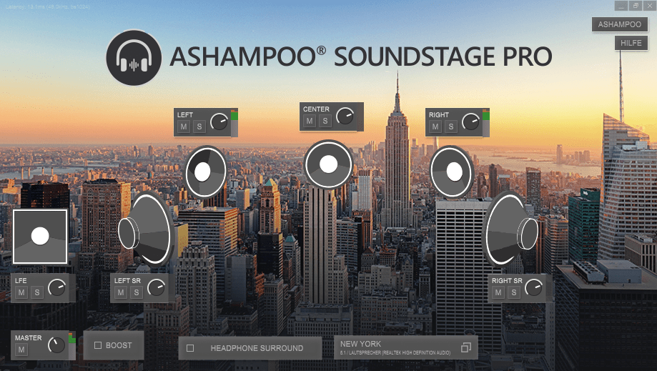Open the New York location dropdown

(x=406, y=347)
